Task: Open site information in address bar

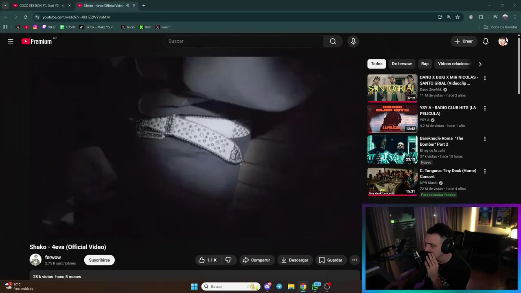Action: pyautogui.click(x=37, y=17)
